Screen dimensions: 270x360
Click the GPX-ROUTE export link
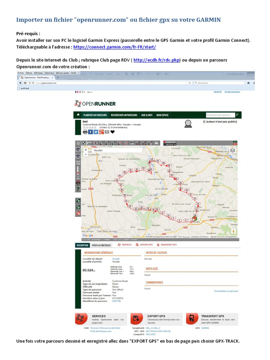[165, 331]
